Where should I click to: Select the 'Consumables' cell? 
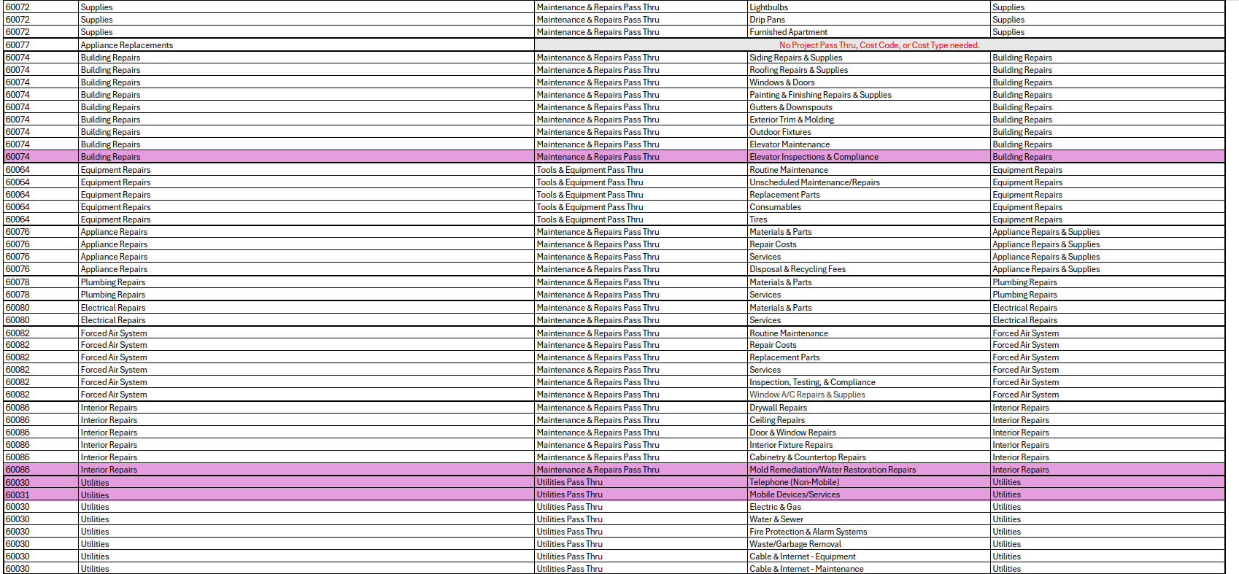868,207
